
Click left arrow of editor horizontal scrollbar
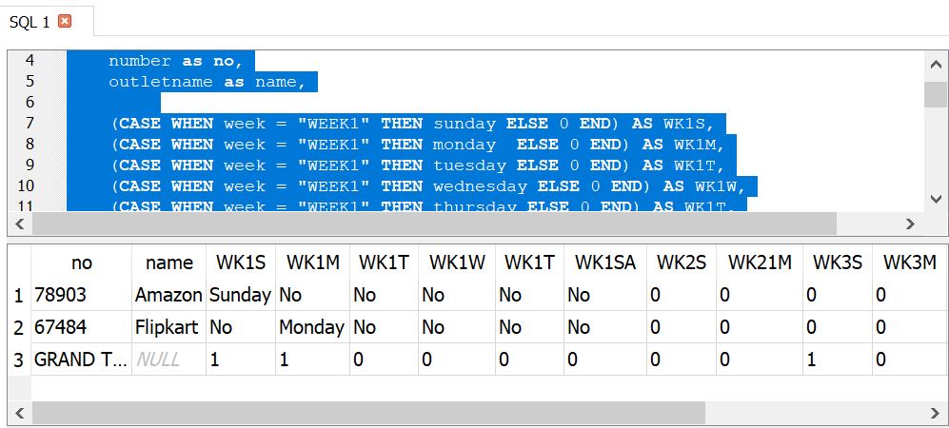coord(19,224)
